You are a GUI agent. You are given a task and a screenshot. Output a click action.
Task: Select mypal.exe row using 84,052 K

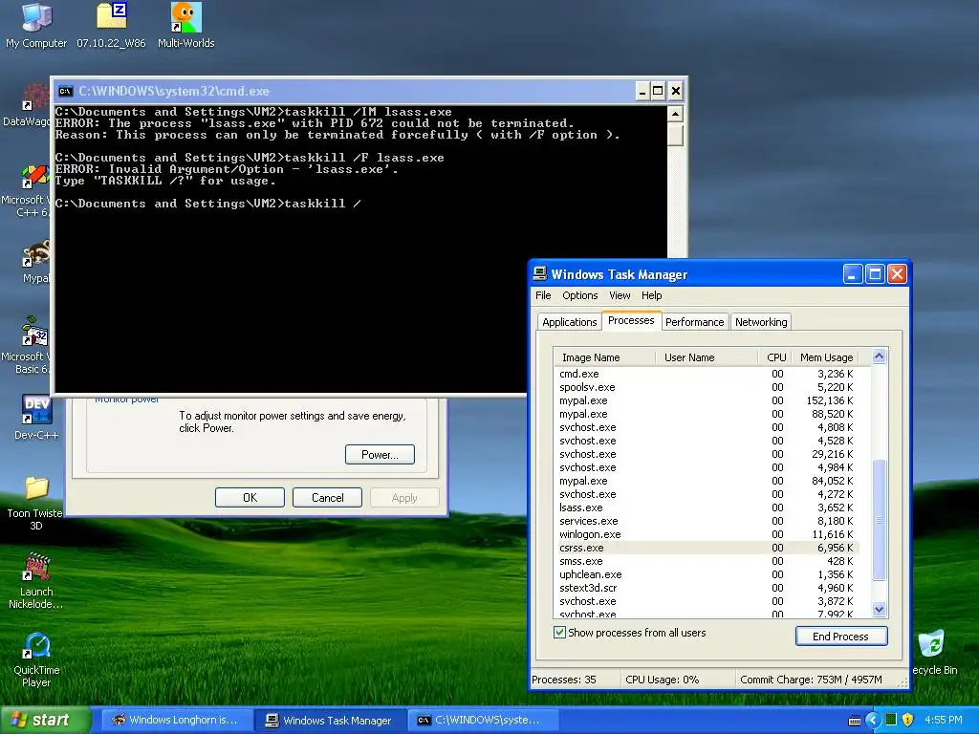coord(707,481)
